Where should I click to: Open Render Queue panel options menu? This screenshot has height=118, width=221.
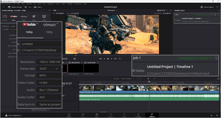click(x=219, y=10)
